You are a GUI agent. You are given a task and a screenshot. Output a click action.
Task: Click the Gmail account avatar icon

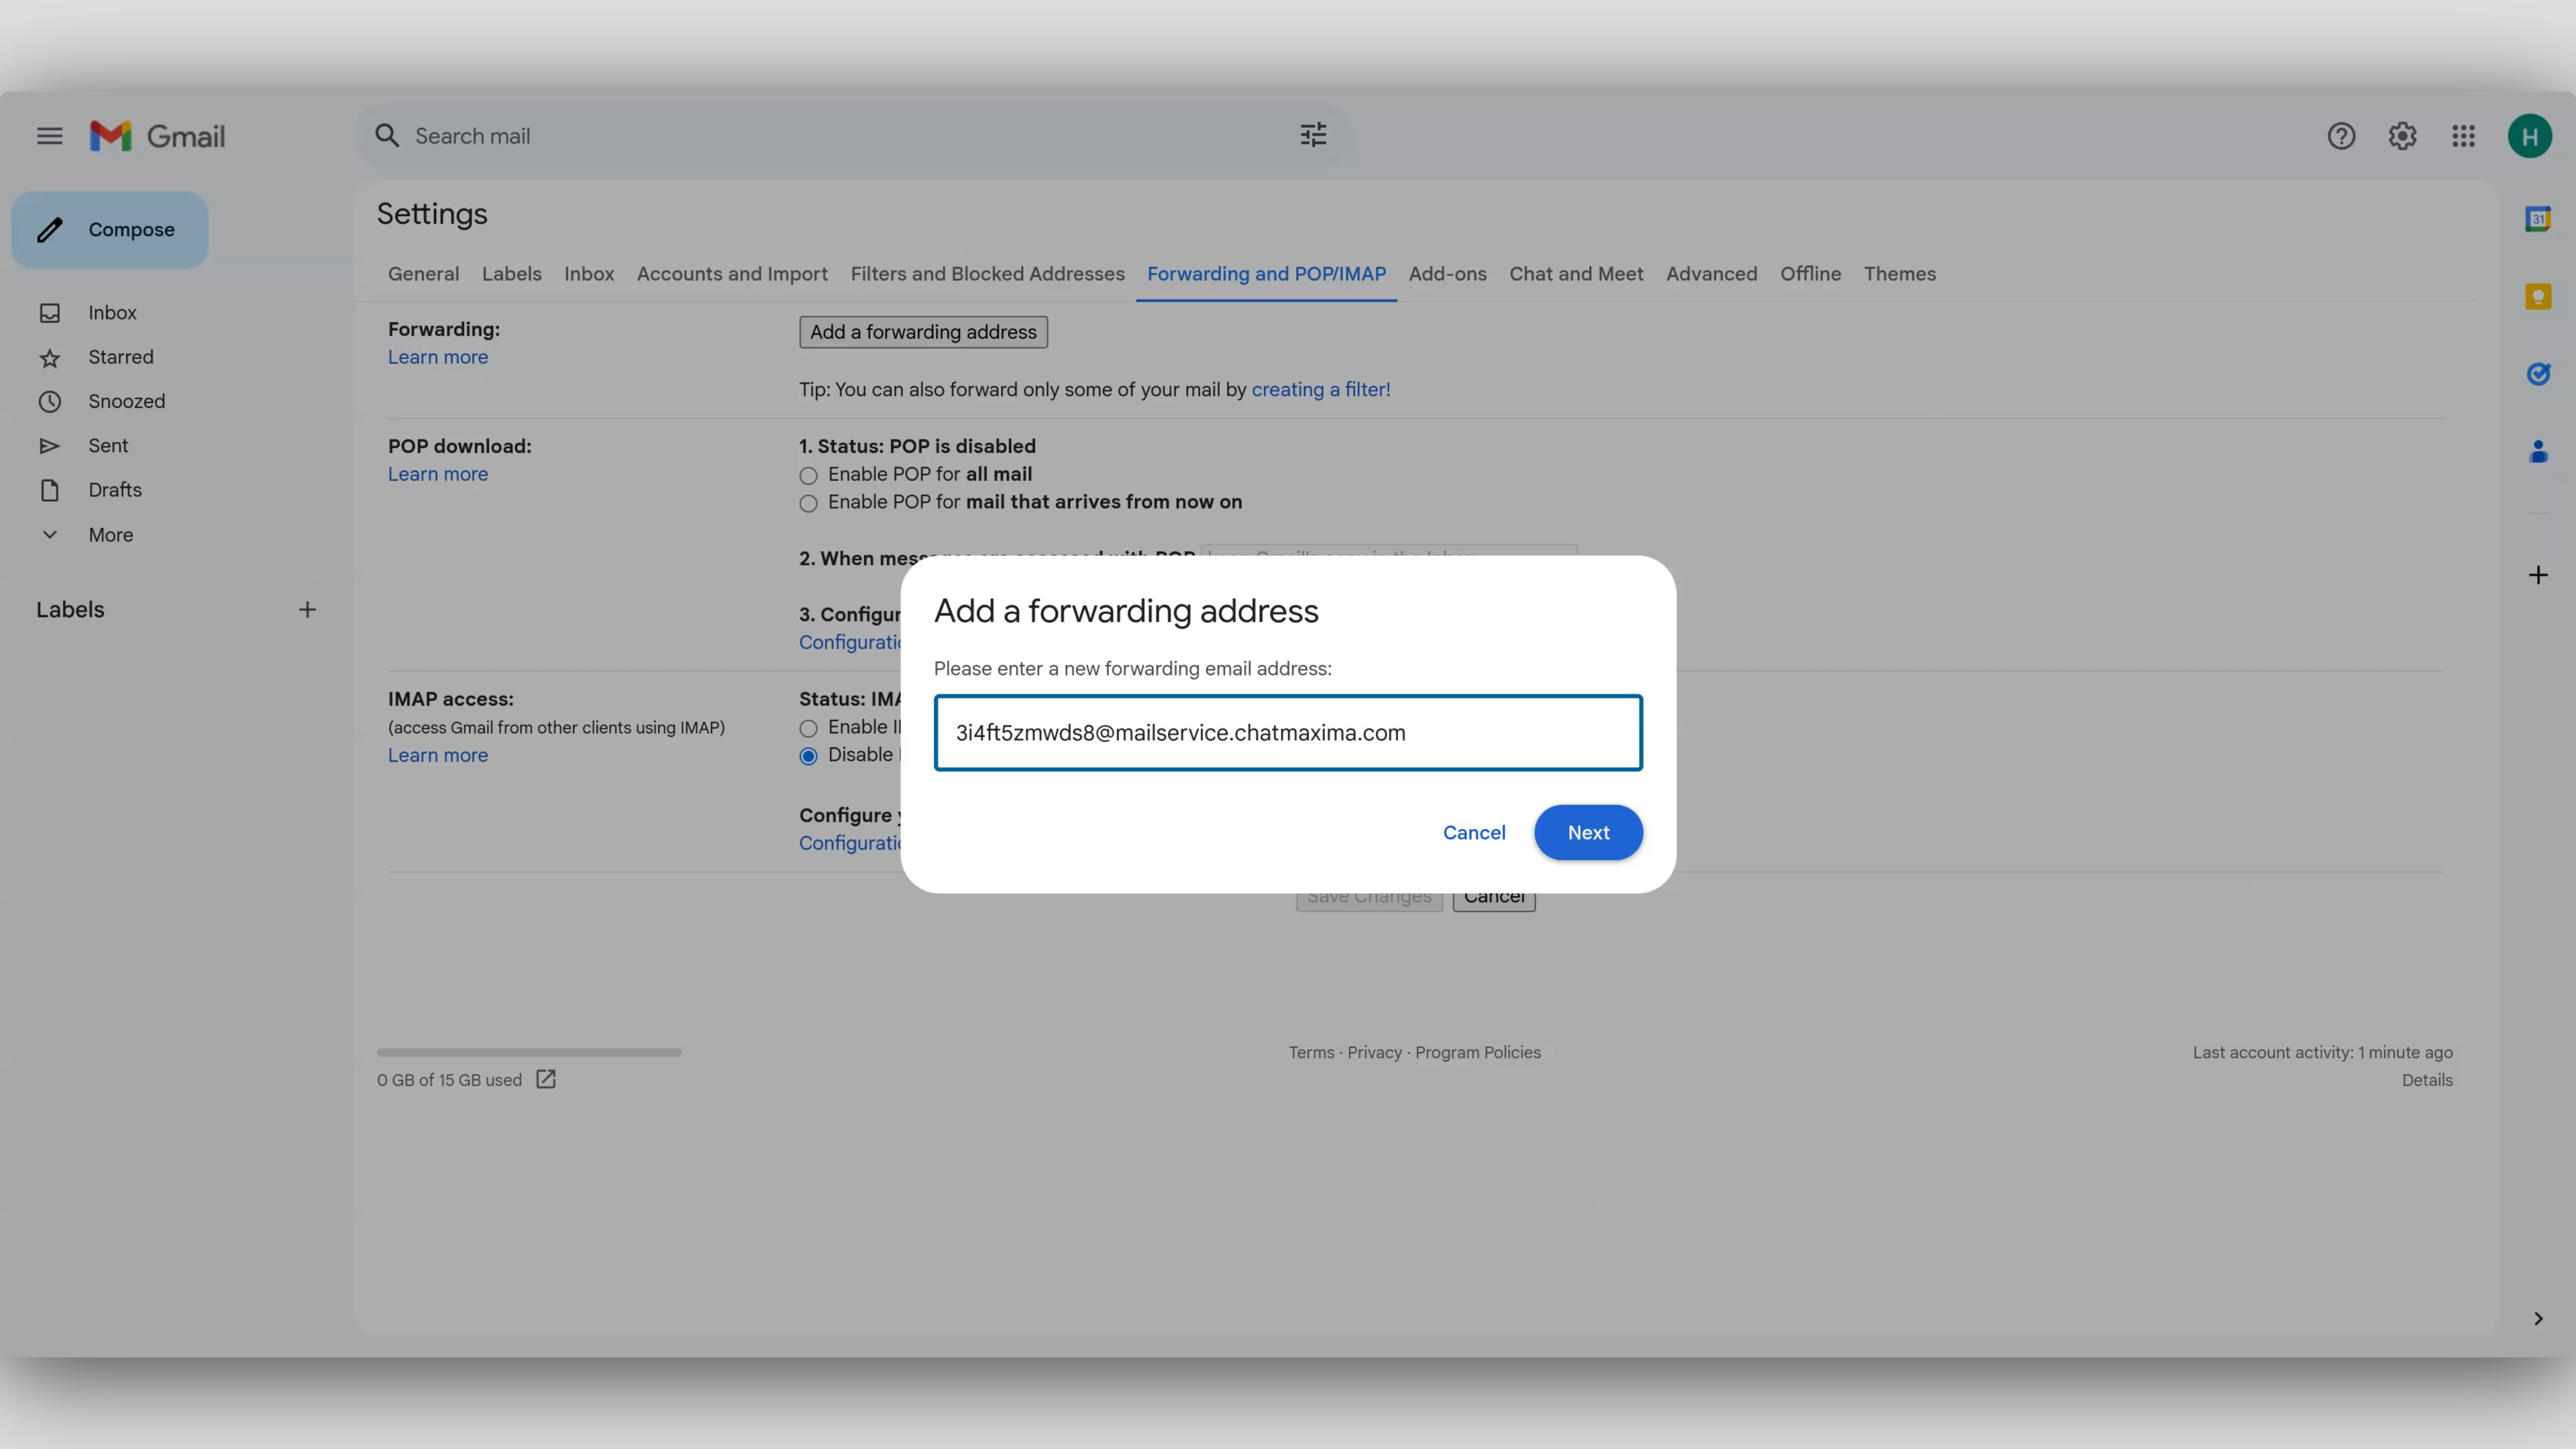[2530, 136]
